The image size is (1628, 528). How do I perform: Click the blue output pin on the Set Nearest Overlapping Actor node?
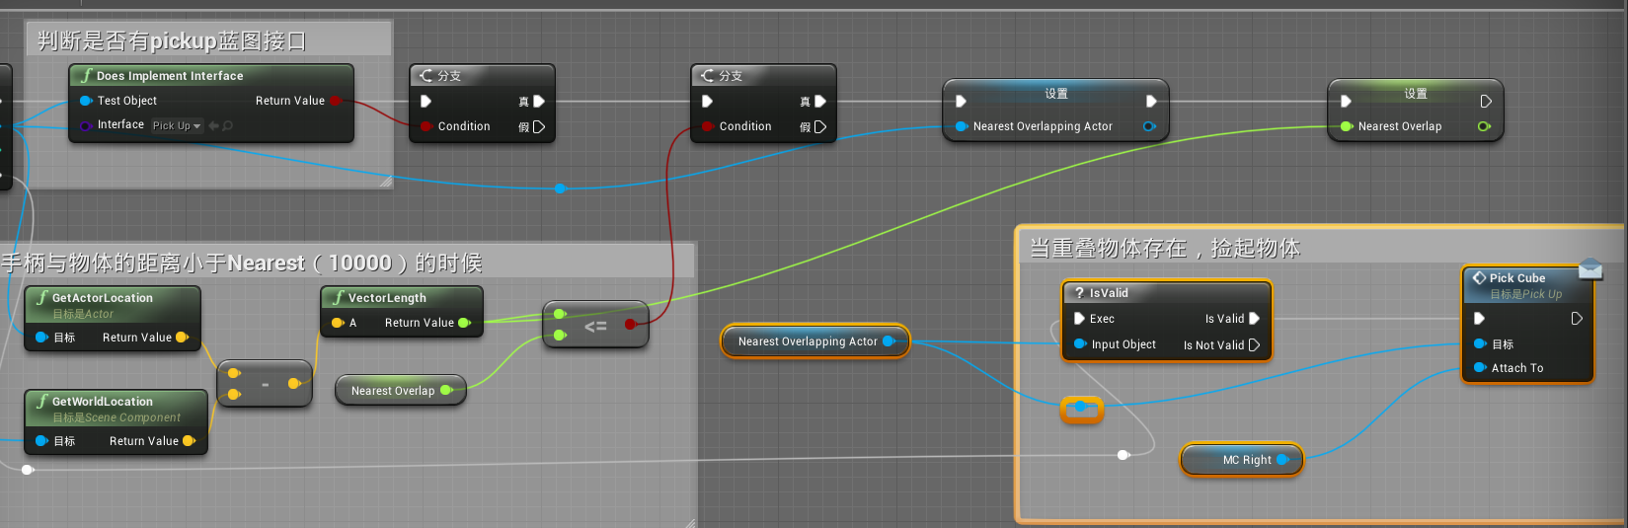(1149, 126)
